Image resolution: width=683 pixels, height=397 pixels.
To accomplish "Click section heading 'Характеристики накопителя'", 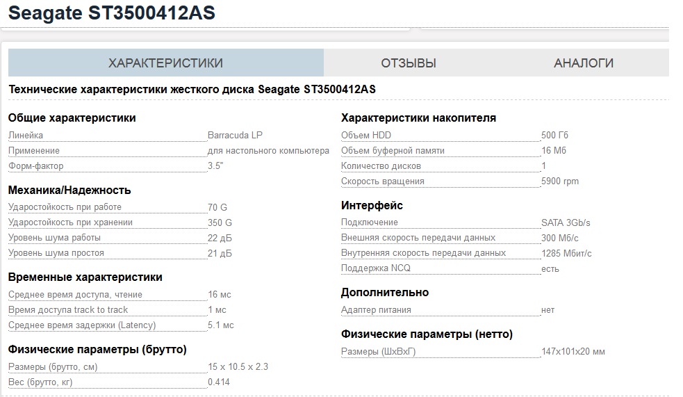I will click(418, 118).
